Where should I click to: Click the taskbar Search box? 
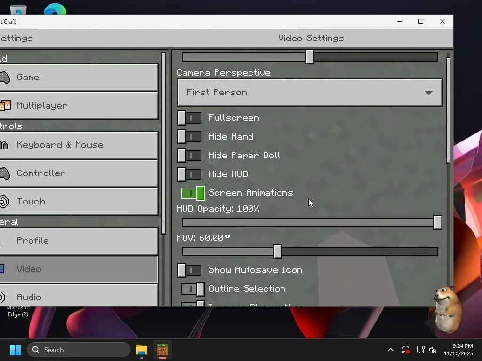[x=79, y=350]
